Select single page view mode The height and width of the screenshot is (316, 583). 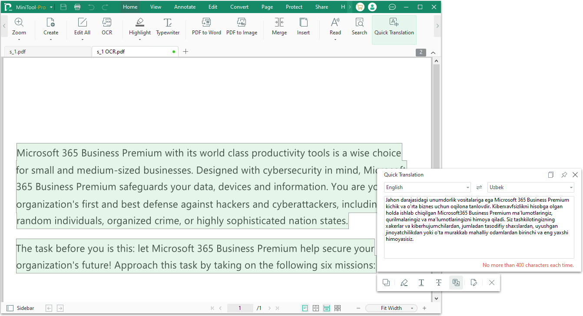pos(305,308)
